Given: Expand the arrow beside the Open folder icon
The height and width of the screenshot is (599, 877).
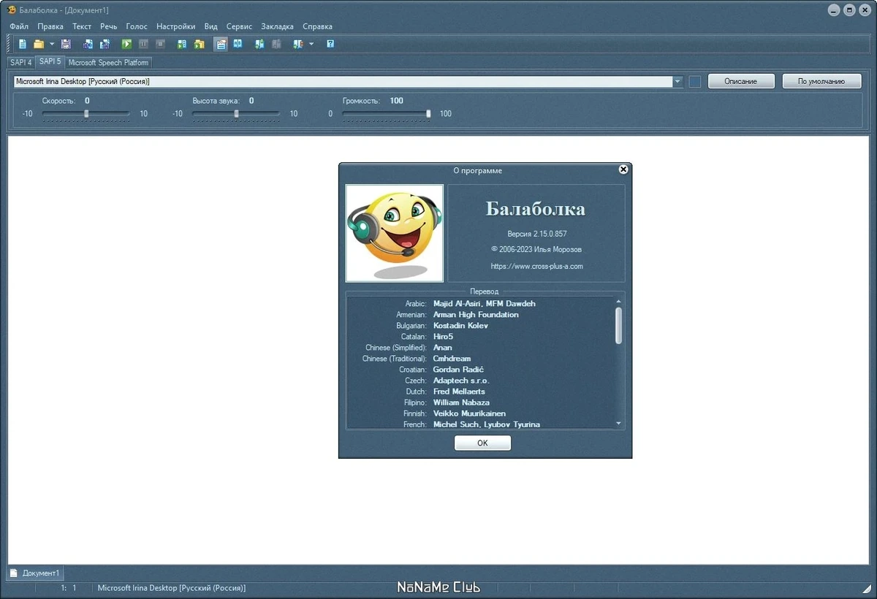Looking at the screenshot, I should pyautogui.click(x=52, y=44).
